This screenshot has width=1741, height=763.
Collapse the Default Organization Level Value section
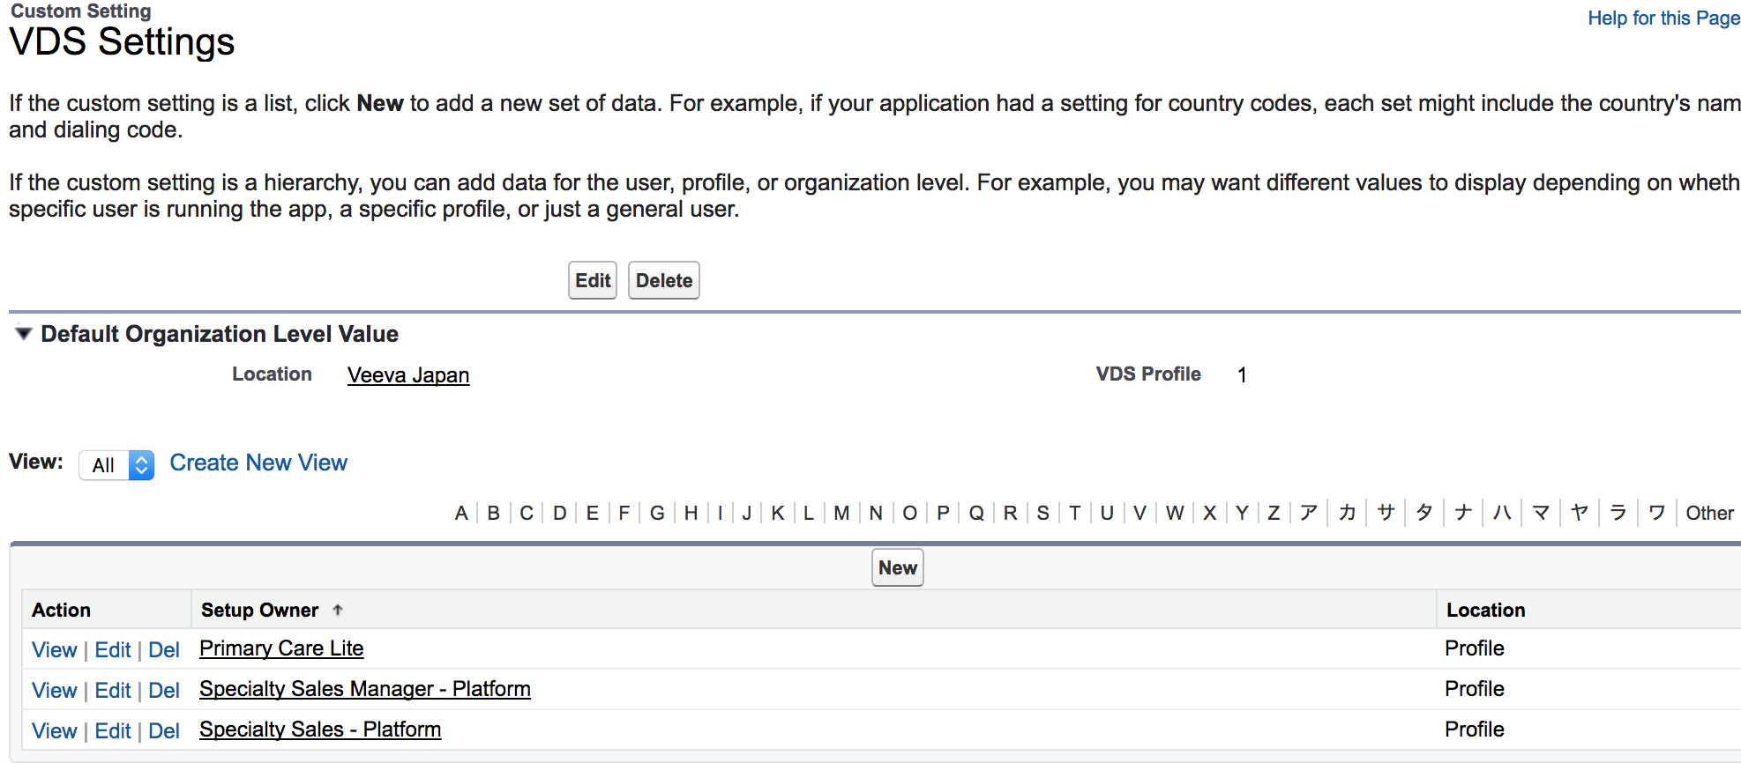coord(24,334)
